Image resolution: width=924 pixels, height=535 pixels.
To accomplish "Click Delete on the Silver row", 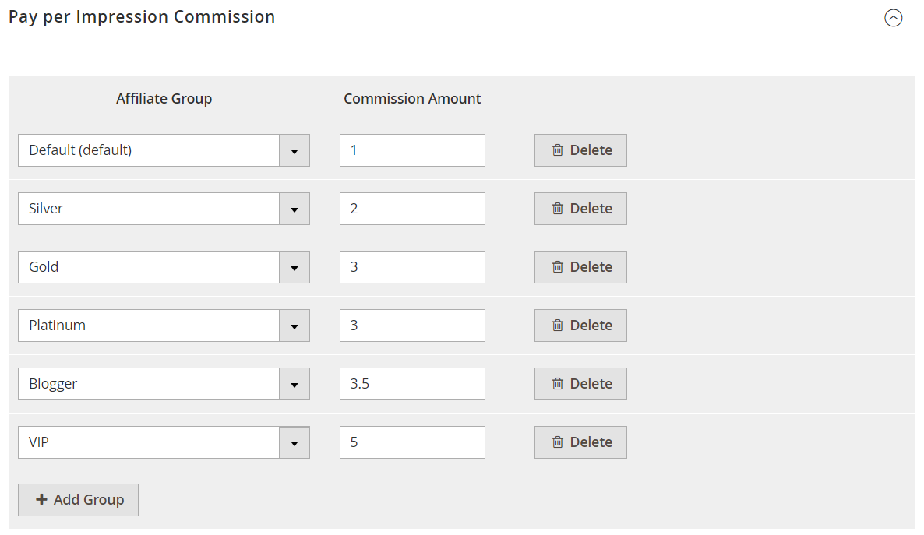I will tap(580, 208).
